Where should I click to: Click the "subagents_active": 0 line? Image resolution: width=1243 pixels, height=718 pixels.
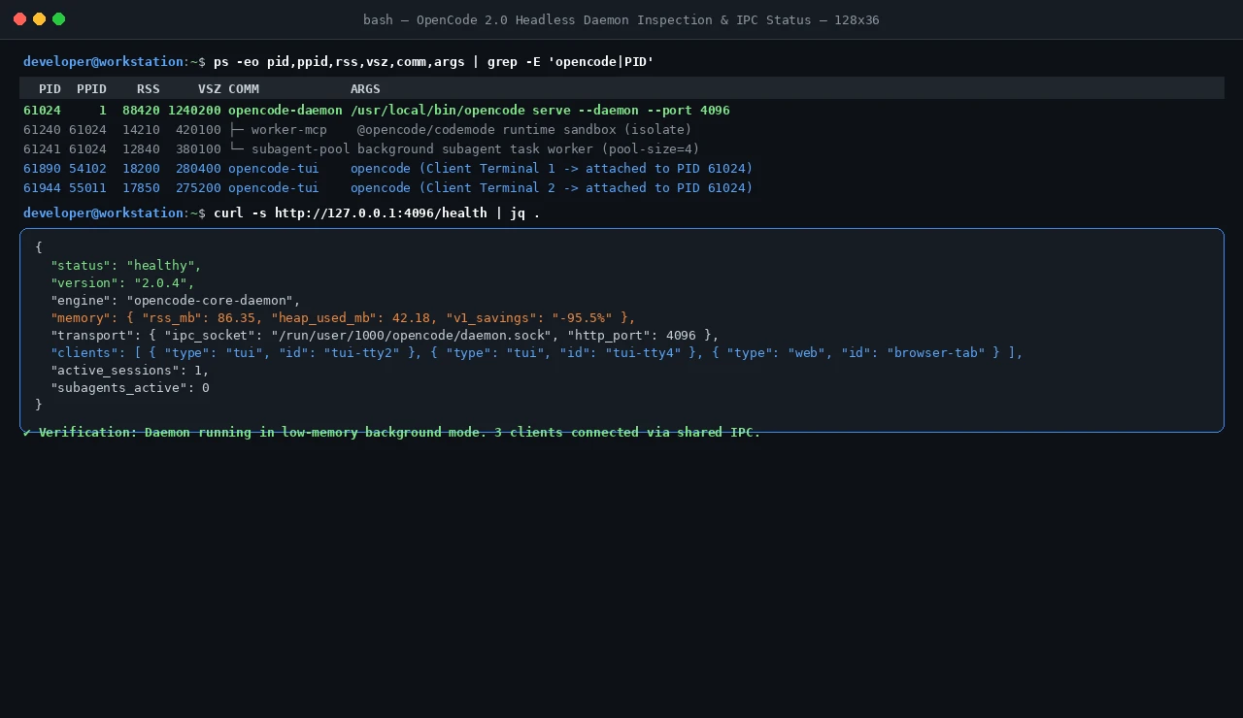[x=130, y=388]
